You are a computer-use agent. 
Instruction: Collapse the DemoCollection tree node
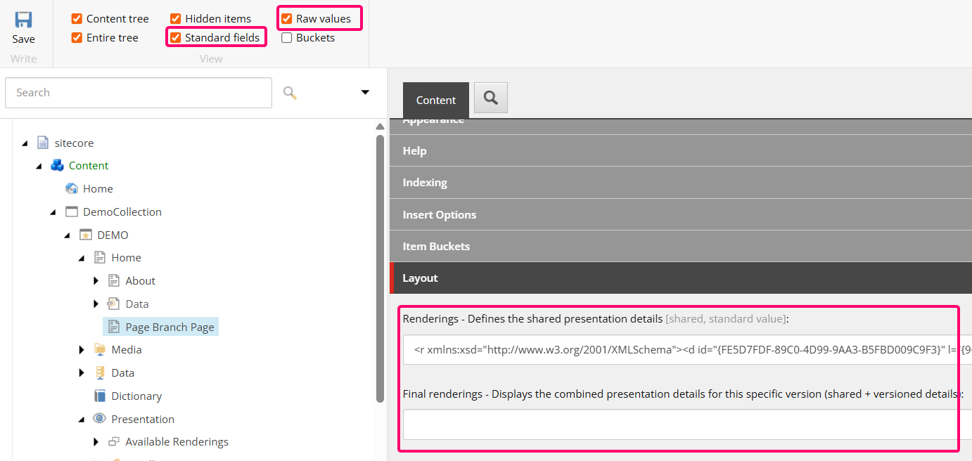tap(53, 212)
